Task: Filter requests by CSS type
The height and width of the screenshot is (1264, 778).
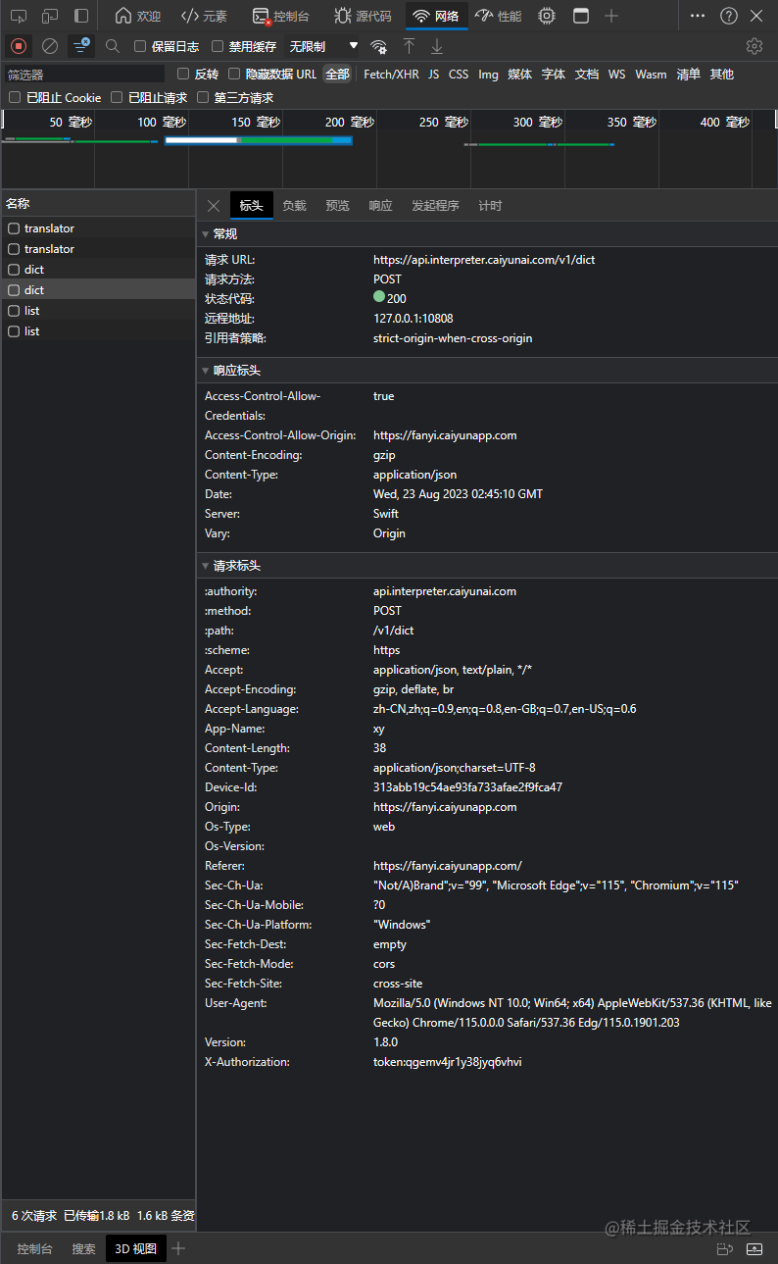Action: [459, 74]
